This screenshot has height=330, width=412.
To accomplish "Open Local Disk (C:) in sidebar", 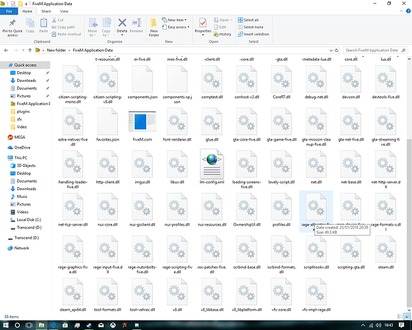I will tap(28, 220).
